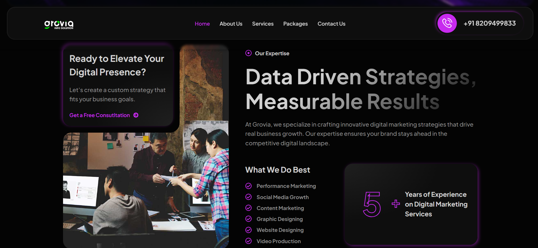Click the purple phone call icon

coord(447,23)
